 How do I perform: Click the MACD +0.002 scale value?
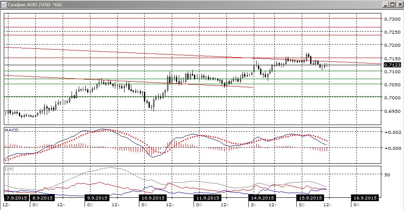(x=393, y=133)
